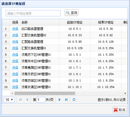Viewport: 130px width, 117px height.
Task: Click the 取消 cancel button
Action: pos(119,110)
